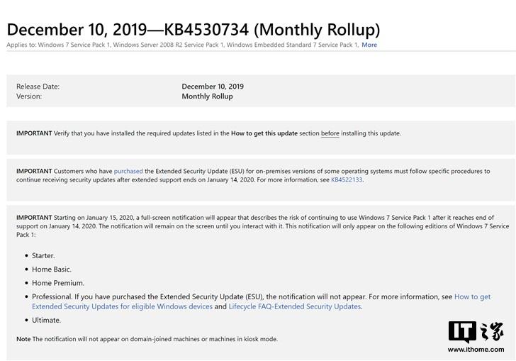
Task: Click the bold 'Monthly Rollup' version value
Action: click(207, 96)
